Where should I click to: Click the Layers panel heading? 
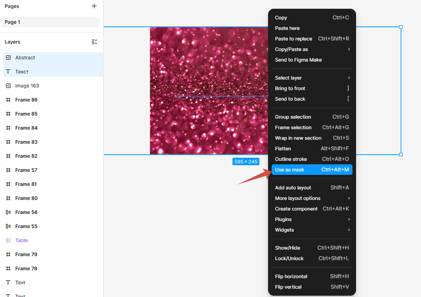[12, 42]
